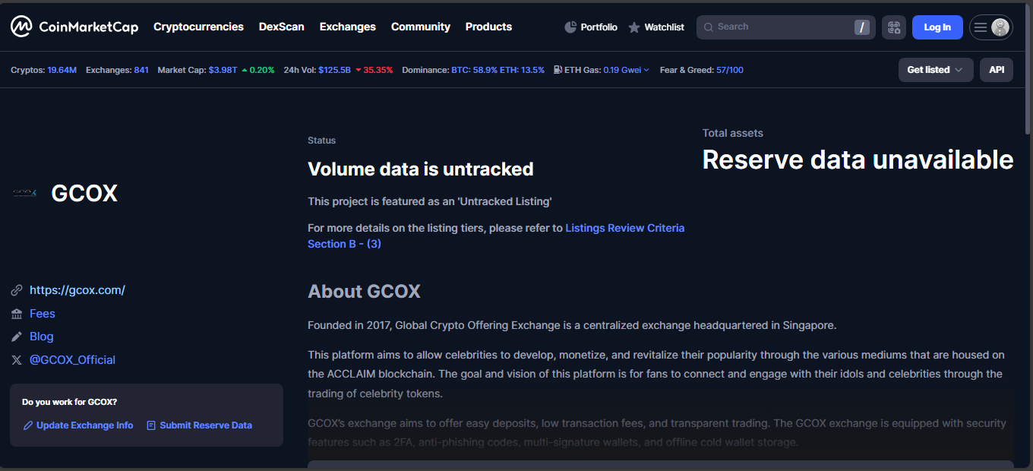Open the Portfolio pie chart icon
The image size is (1033, 471).
pos(571,27)
